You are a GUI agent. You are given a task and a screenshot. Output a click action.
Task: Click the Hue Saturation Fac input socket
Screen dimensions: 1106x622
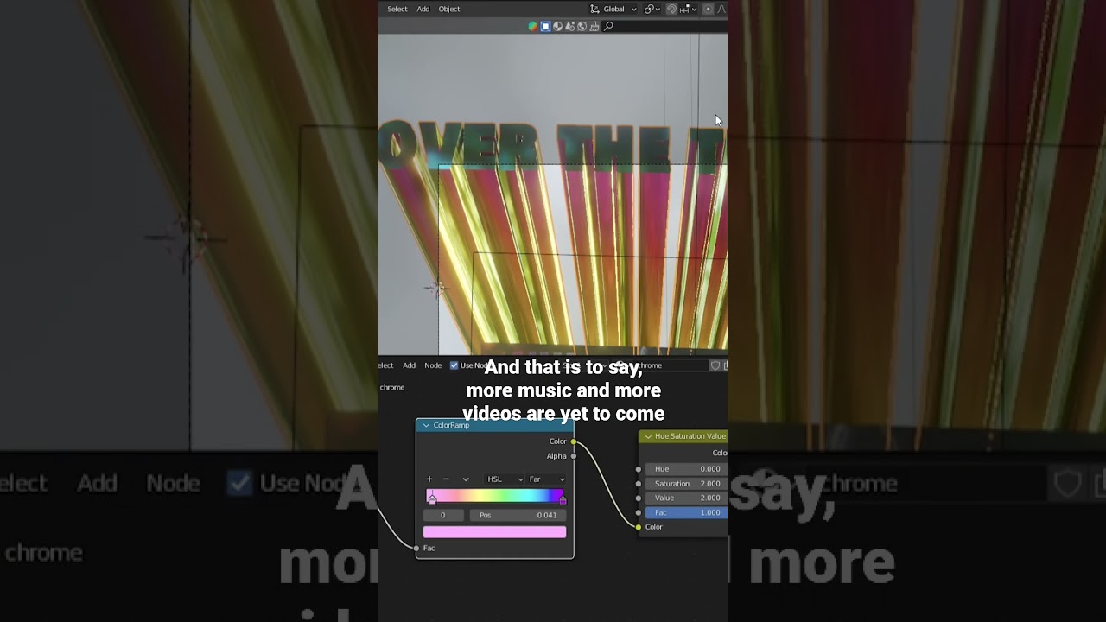click(639, 513)
